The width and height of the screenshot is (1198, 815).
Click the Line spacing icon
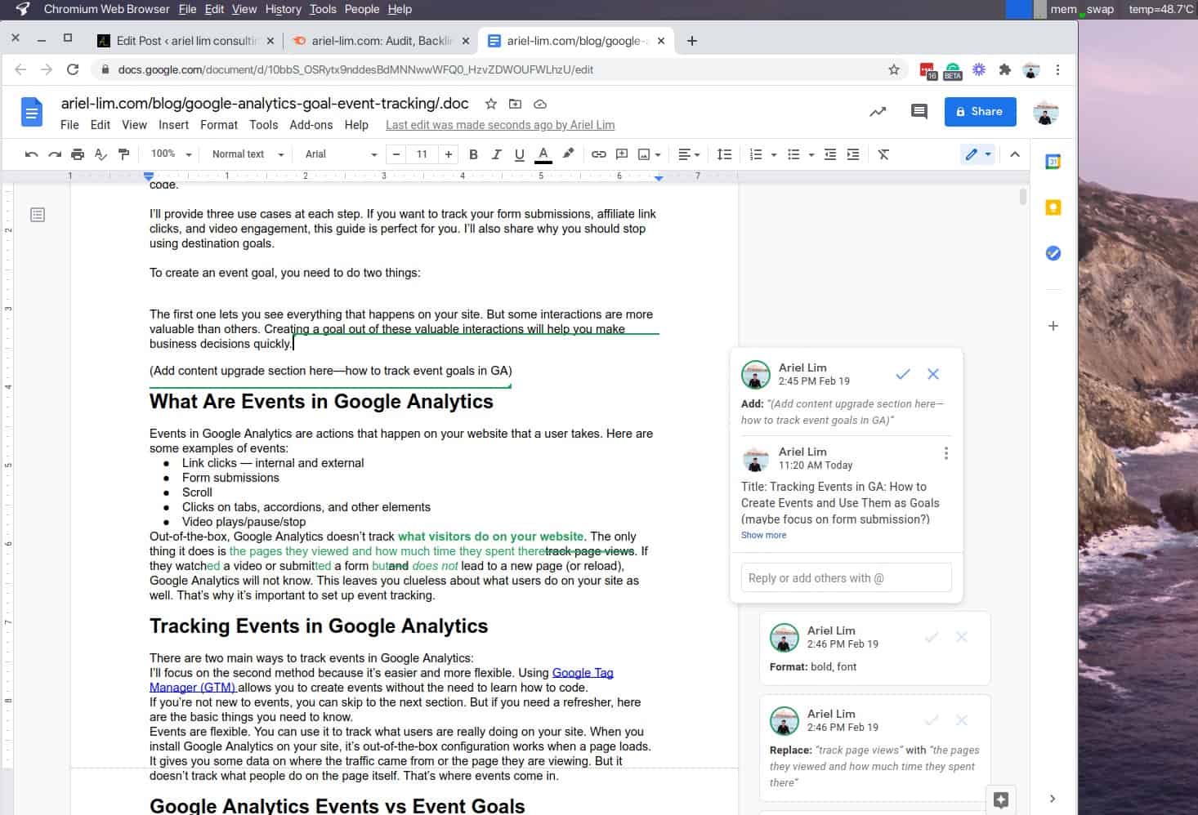coord(724,154)
